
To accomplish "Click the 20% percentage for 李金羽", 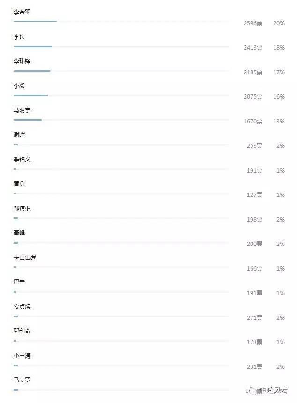I will click(x=279, y=23).
